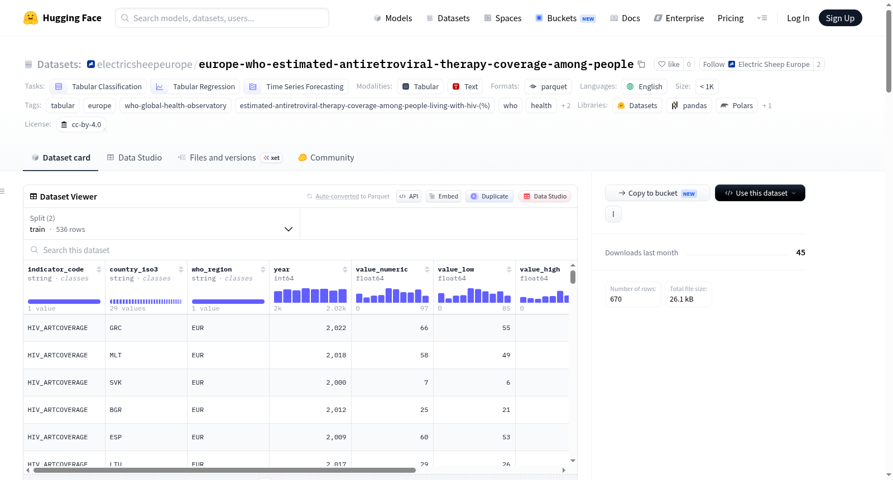Click the xet badge on Files tab
This screenshot has width=893, height=480.
pos(272,158)
